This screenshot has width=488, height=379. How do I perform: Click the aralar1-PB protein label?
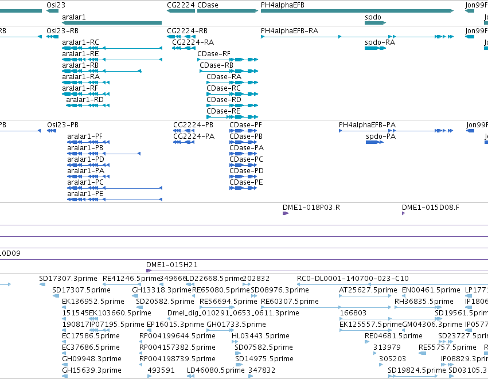(x=85, y=148)
